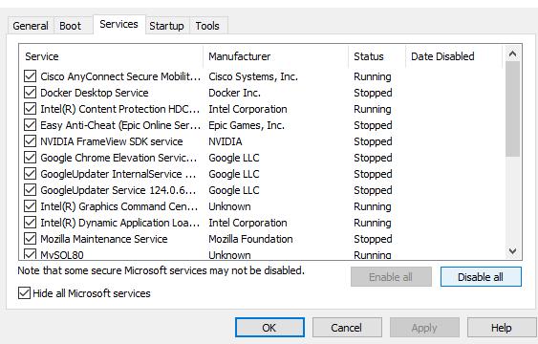This screenshot has width=538, height=344.
Task: Select NVIDIA FrameView SDK service name
Action: (112, 141)
